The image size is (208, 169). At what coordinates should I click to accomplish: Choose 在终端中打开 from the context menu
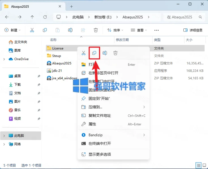(113, 144)
